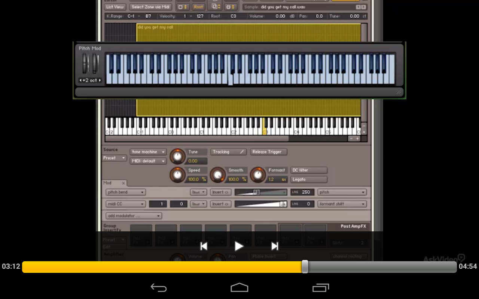Skip to the next video
Screen dimensions: 479x299
(x=275, y=246)
